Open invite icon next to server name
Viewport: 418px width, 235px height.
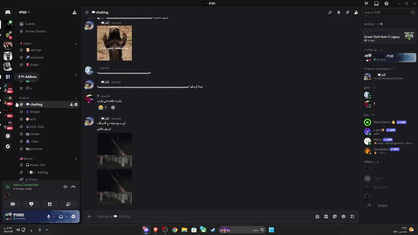(74, 12)
